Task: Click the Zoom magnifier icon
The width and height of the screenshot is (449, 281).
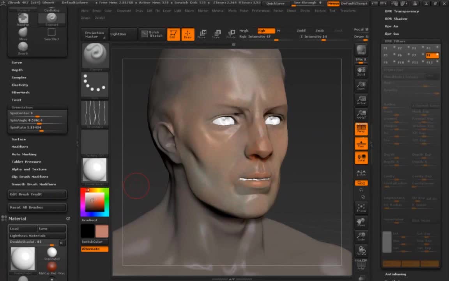Action: pos(361,85)
